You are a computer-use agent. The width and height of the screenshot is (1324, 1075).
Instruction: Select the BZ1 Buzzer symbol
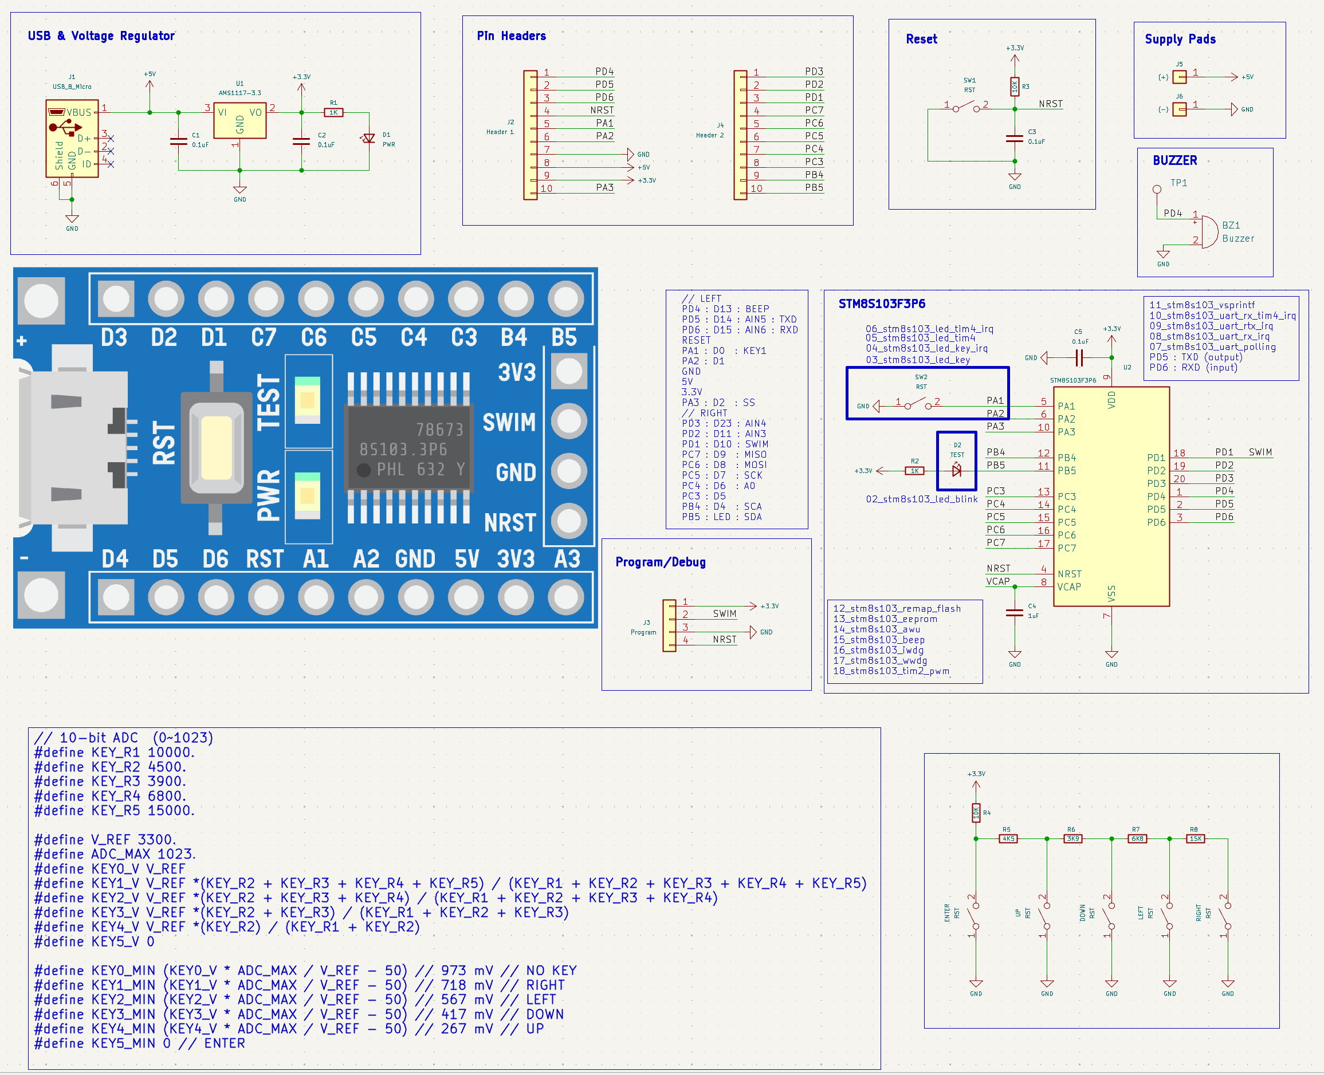click(x=1209, y=231)
